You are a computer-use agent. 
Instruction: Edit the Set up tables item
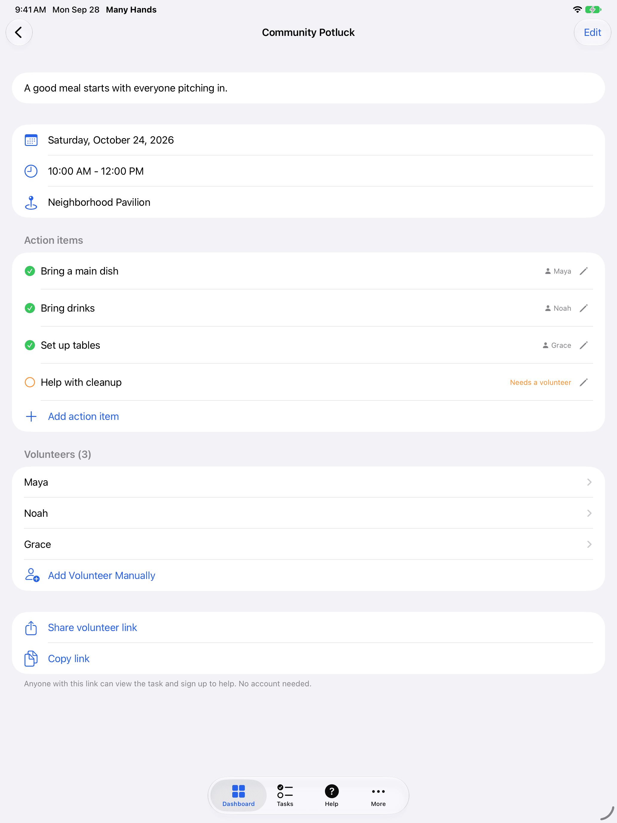coord(584,345)
